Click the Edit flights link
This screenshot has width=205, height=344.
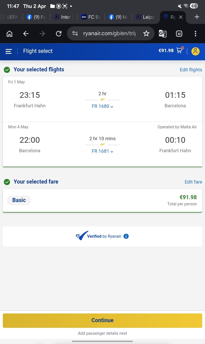click(191, 70)
